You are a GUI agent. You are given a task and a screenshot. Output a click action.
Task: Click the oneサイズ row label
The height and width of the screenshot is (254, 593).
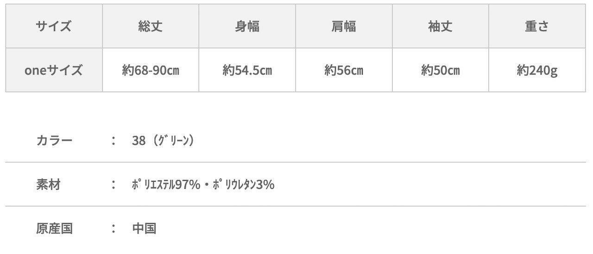click(x=54, y=70)
